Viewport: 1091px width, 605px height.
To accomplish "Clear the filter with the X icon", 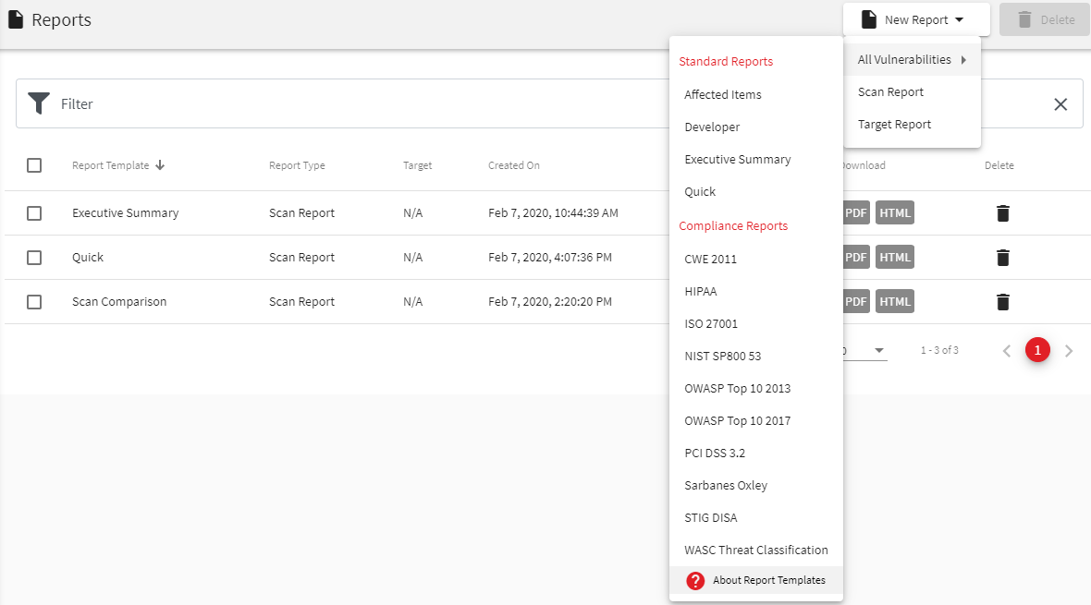I will pos(1060,104).
